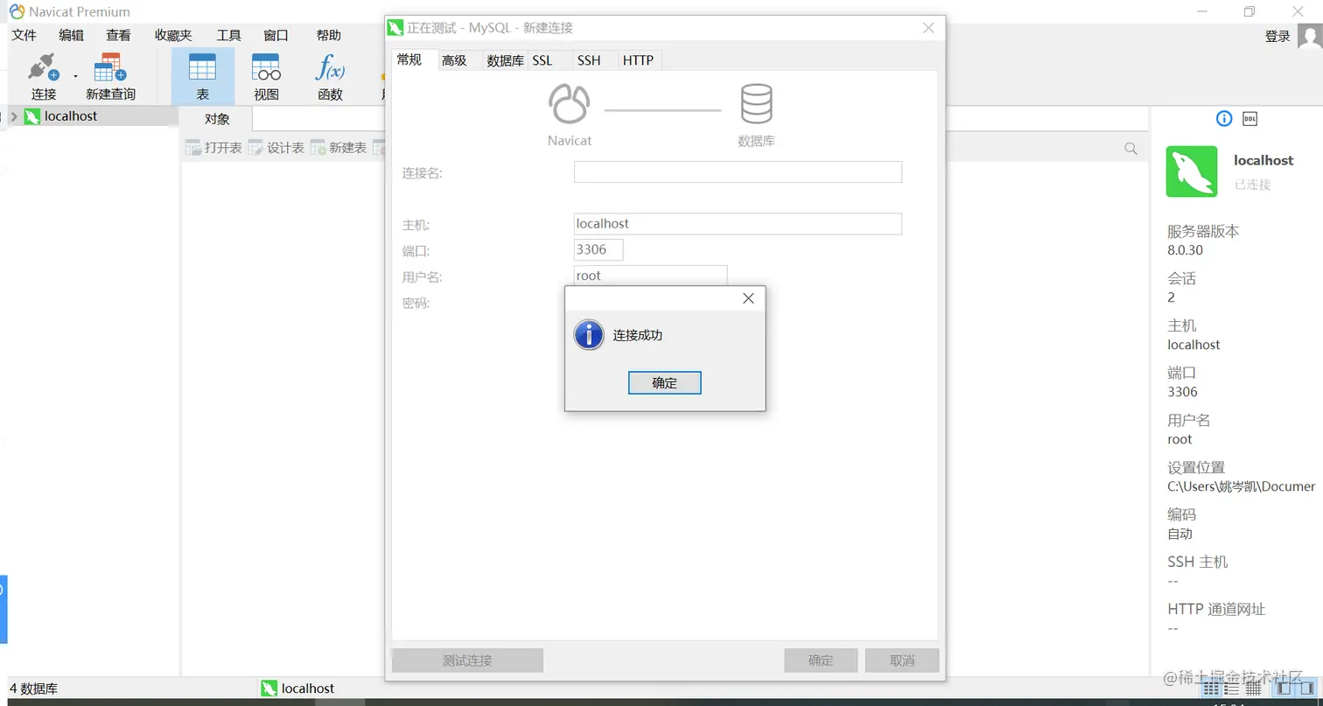Click the 主机 field containing localhost

pos(738,224)
